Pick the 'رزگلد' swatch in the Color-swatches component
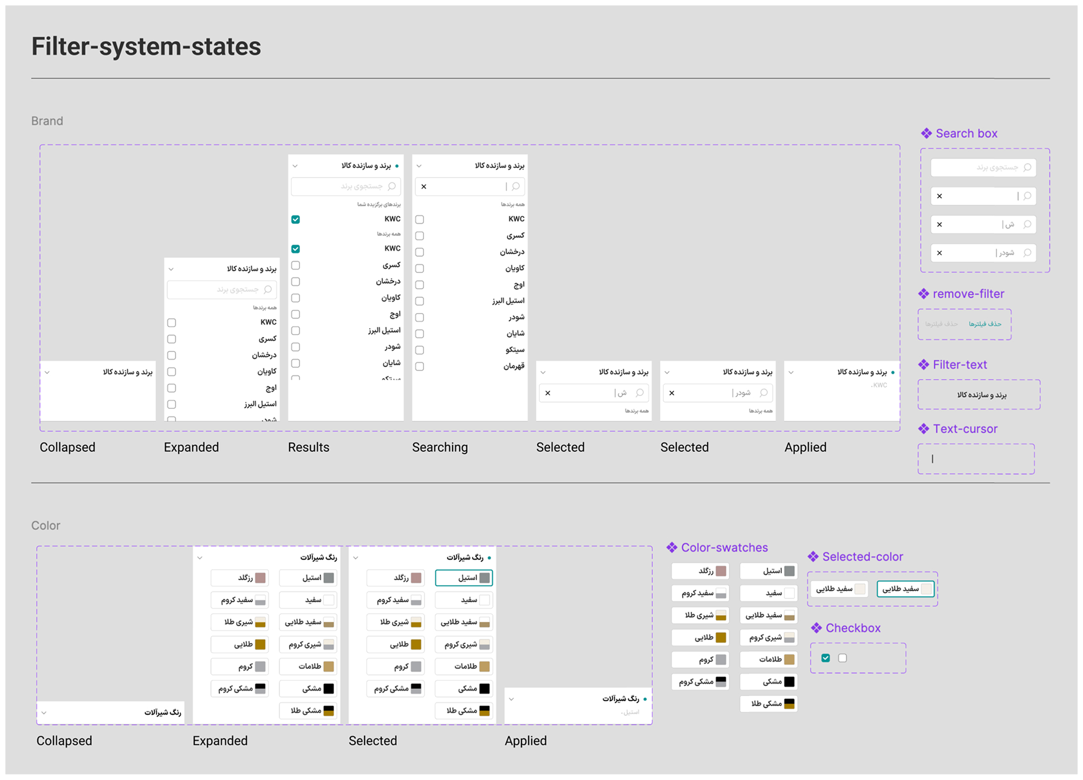This screenshot has width=1083, height=780. pos(700,571)
